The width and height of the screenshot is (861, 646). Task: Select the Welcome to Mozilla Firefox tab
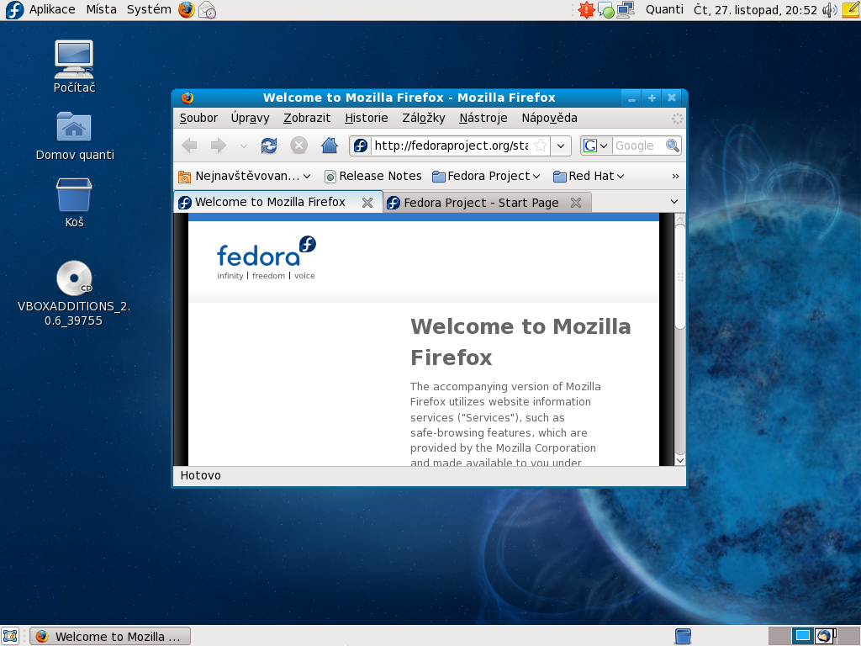coord(278,202)
